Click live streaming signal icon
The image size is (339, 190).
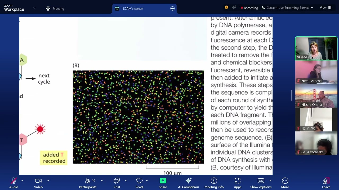coord(263,8)
